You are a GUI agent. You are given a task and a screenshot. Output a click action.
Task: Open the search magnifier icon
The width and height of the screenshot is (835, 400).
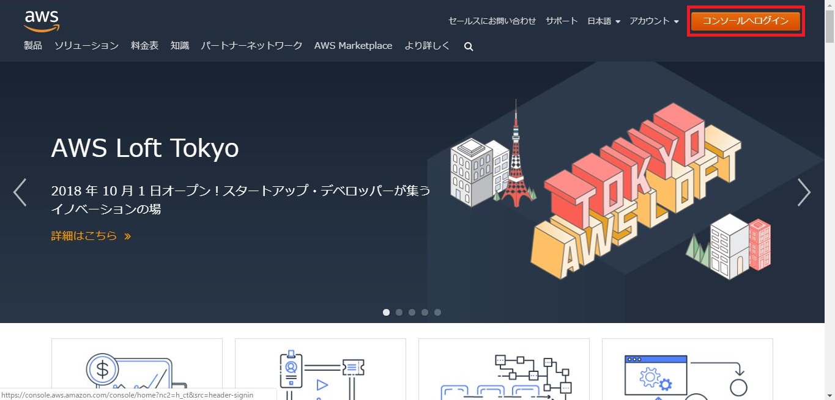pyautogui.click(x=469, y=46)
